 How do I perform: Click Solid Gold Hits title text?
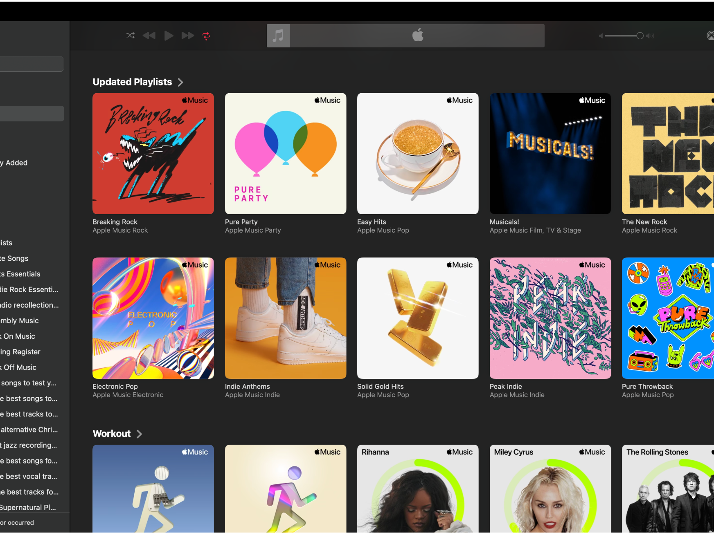tap(381, 387)
